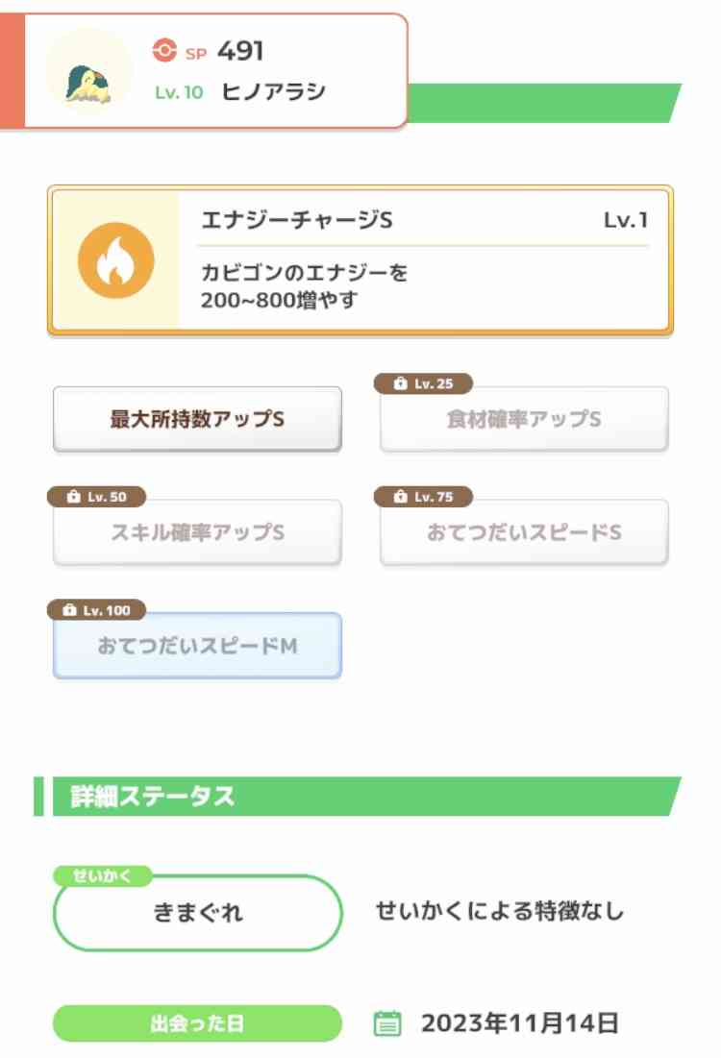
Task: Click the lock icon on Lv. 100 badge
Action: (69, 610)
